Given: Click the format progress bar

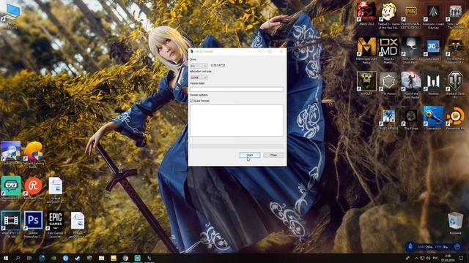Looking at the screenshot, I should coord(237,146).
